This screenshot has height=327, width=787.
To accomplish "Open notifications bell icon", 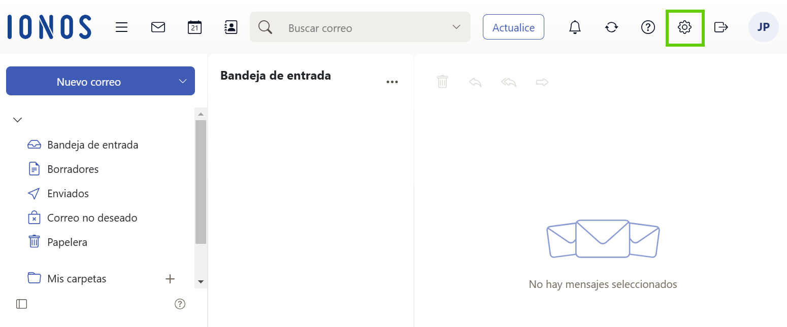I will 575,27.
